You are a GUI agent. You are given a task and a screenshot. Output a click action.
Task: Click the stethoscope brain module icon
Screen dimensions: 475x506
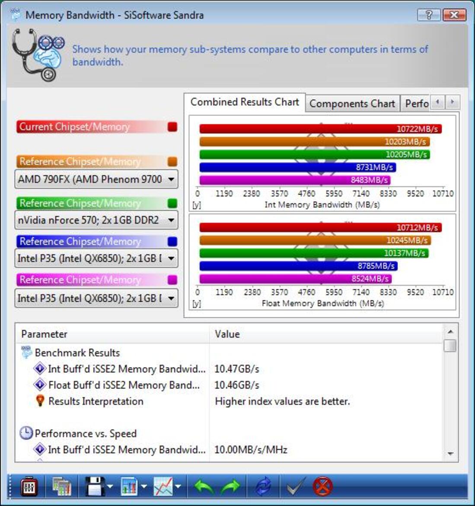tap(38, 55)
